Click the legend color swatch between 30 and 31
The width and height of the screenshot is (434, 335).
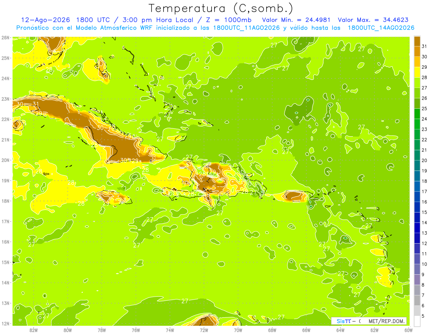417,51
